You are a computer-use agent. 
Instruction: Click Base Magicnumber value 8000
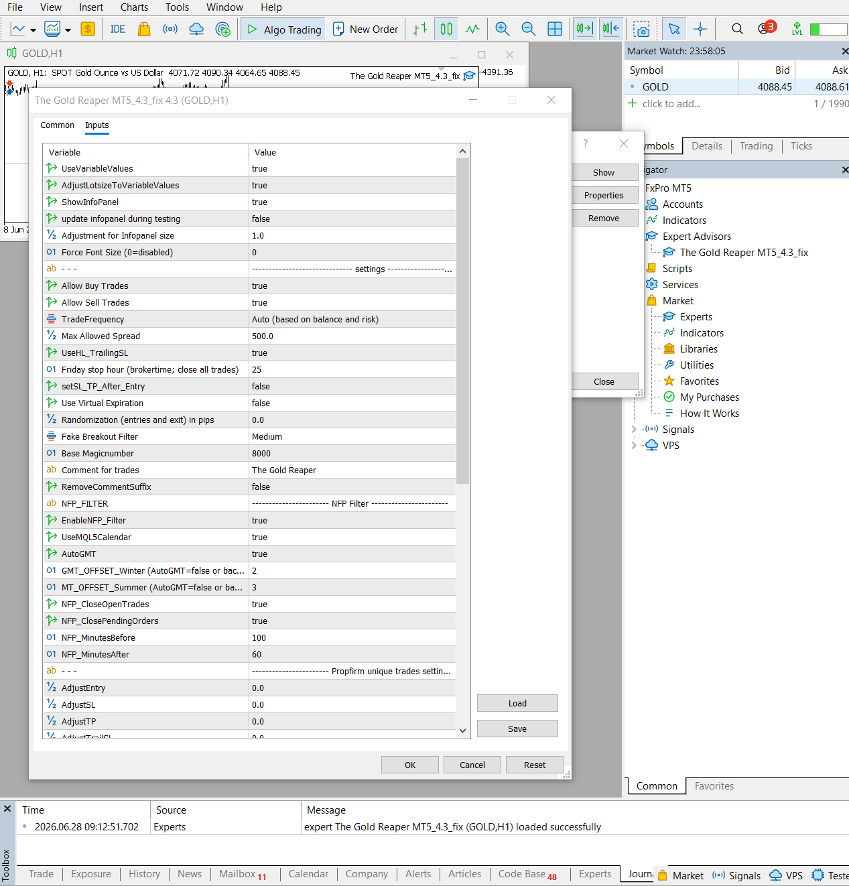(x=352, y=454)
